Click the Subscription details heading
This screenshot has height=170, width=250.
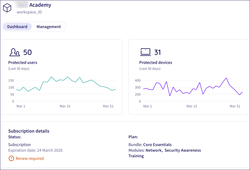click(x=29, y=131)
